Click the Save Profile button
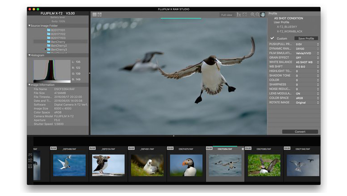 point(306,38)
